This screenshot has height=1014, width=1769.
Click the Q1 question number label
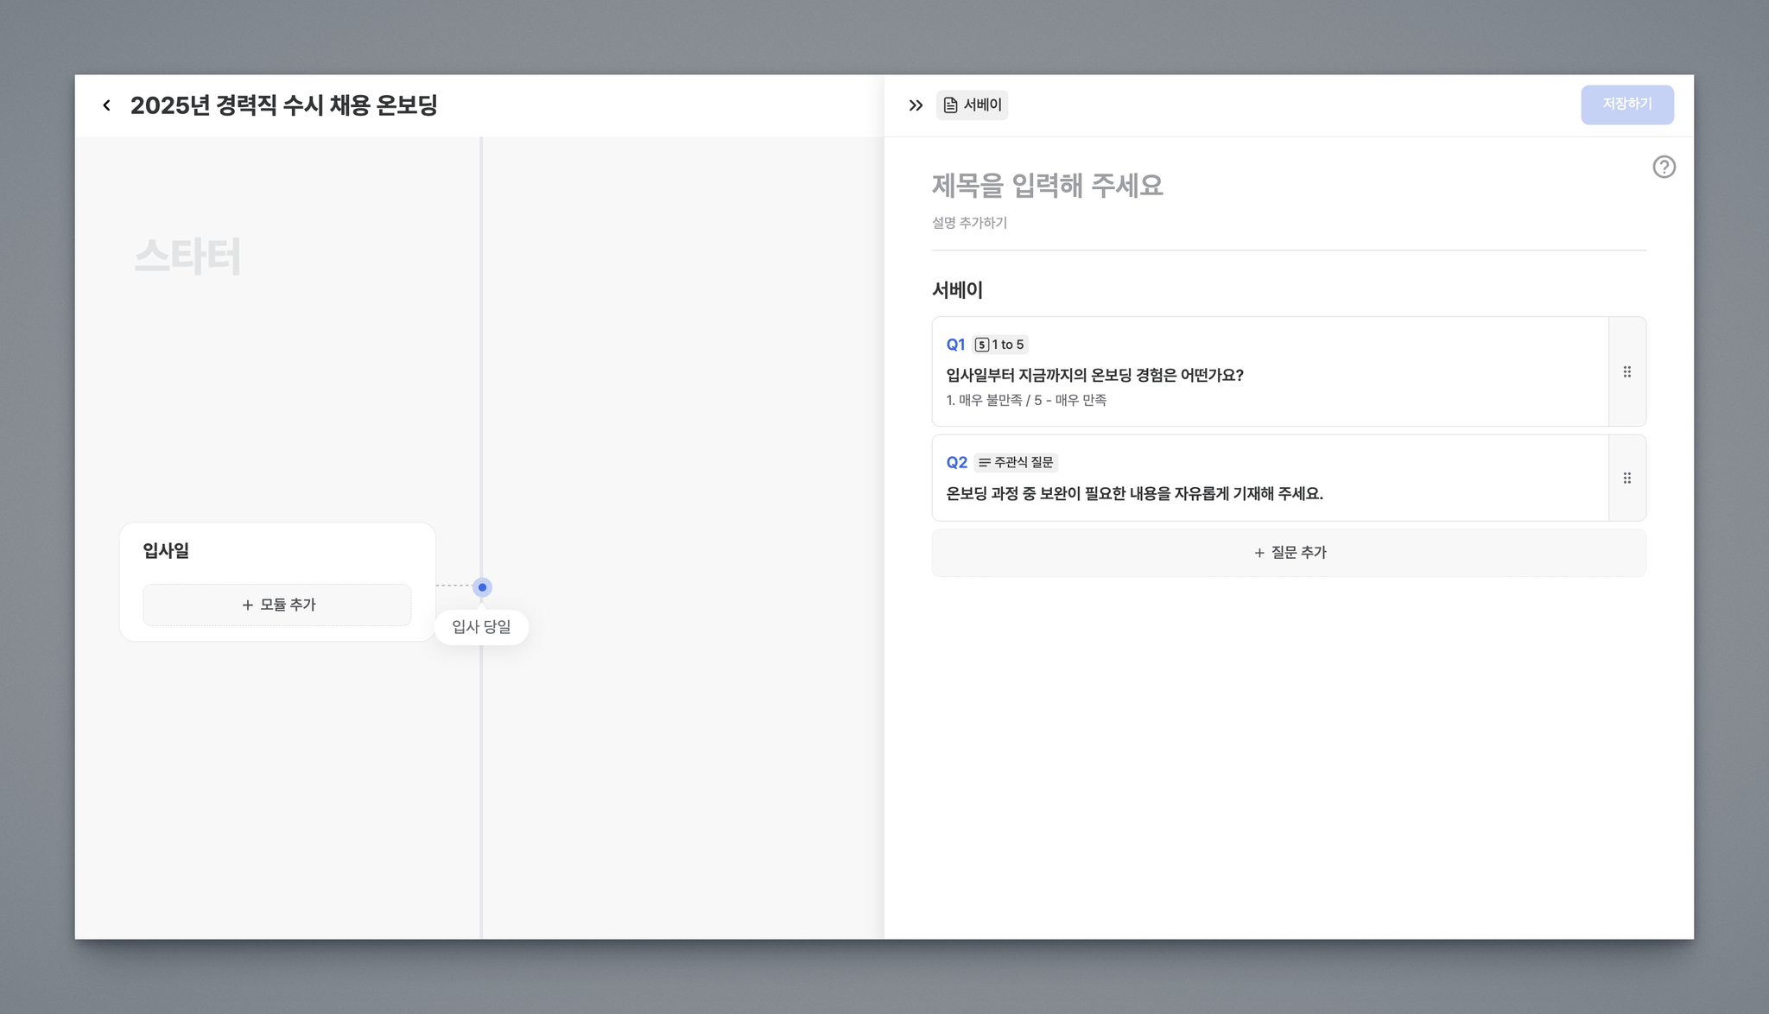[x=955, y=345]
